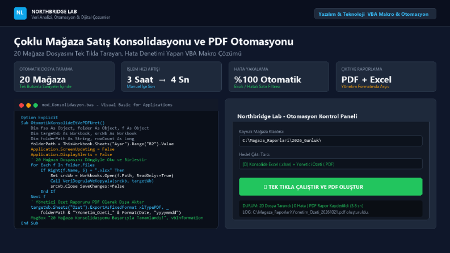Click the Hedef Çıktı Türü label
The width and height of the screenshot is (450, 253).
coord(254,154)
